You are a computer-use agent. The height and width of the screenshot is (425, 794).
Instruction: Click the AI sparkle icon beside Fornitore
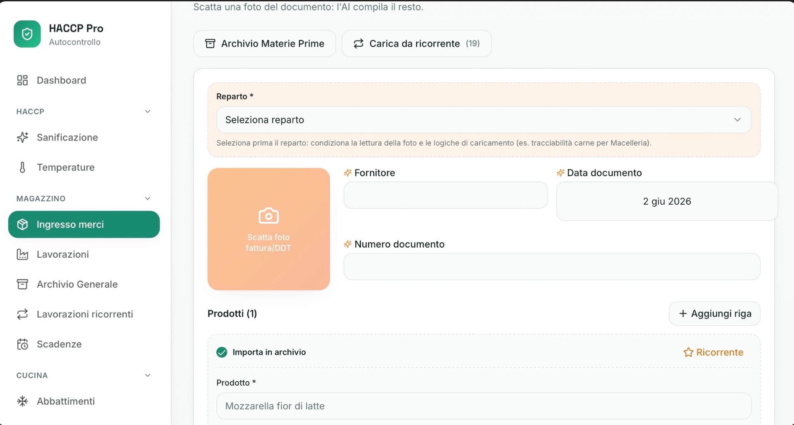(348, 173)
